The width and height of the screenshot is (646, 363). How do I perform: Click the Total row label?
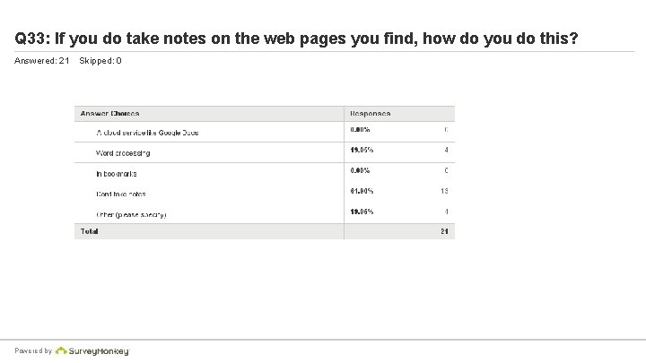[89, 231]
